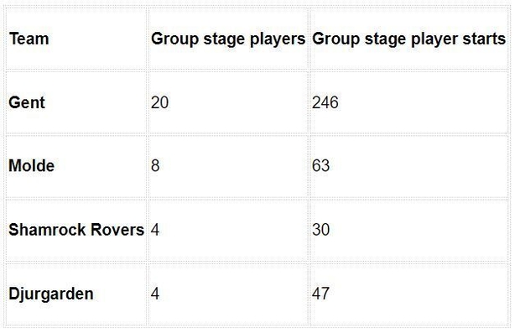Click the Group stage player starts header
This screenshot has height=333, width=515.
click(409, 39)
